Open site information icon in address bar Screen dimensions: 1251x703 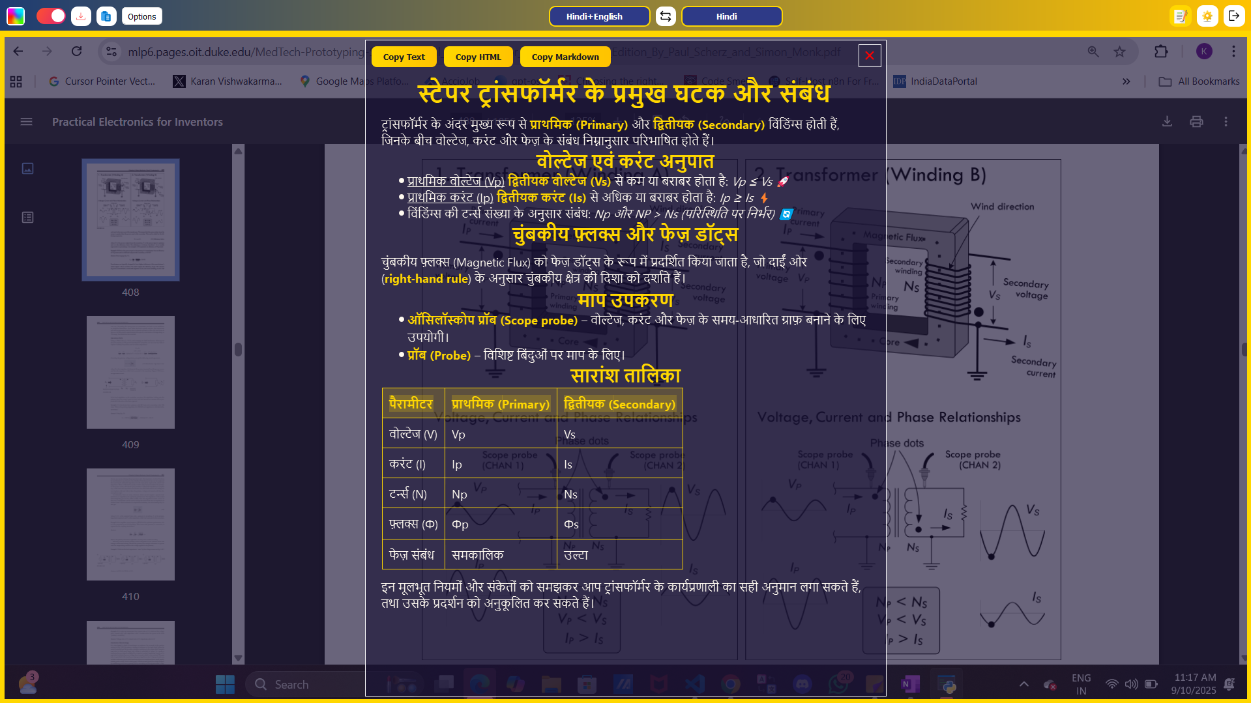[x=111, y=51]
